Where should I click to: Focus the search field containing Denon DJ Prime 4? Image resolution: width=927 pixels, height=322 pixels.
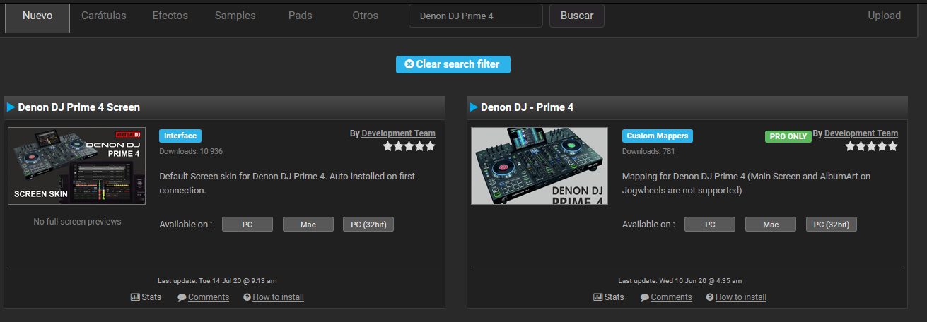point(476,16)
